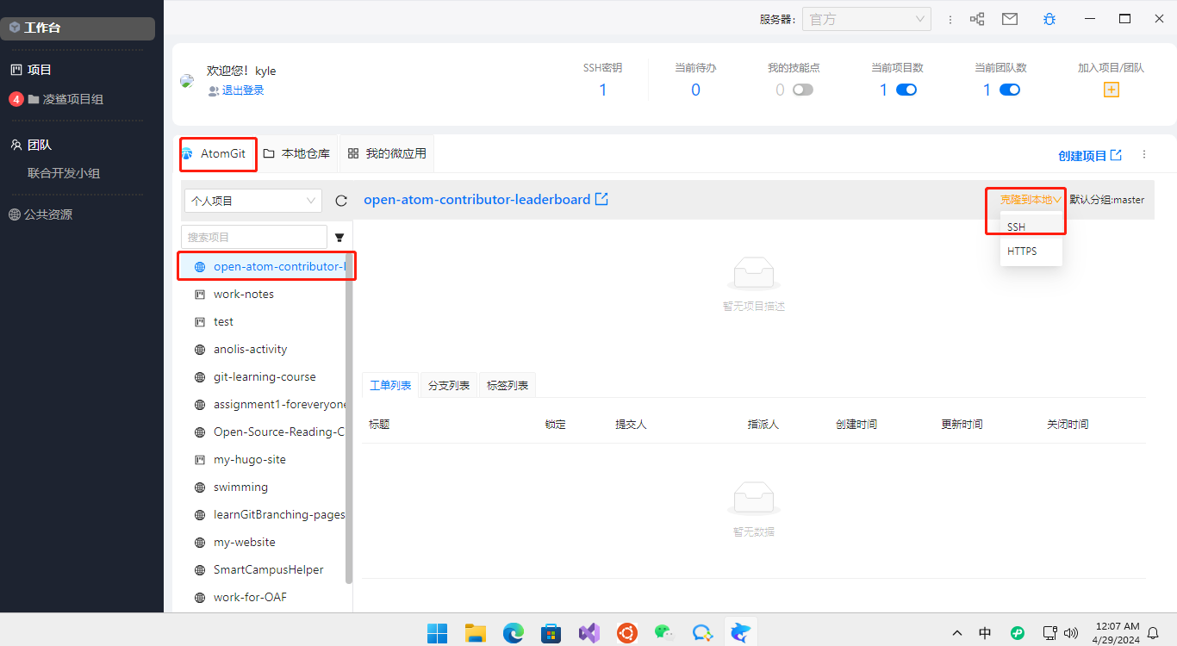Image resolution: width=1177 pixels, height=646 pixels.
Task: Open 凌鲨项目组 in sidebar
Action: [73, 99]
